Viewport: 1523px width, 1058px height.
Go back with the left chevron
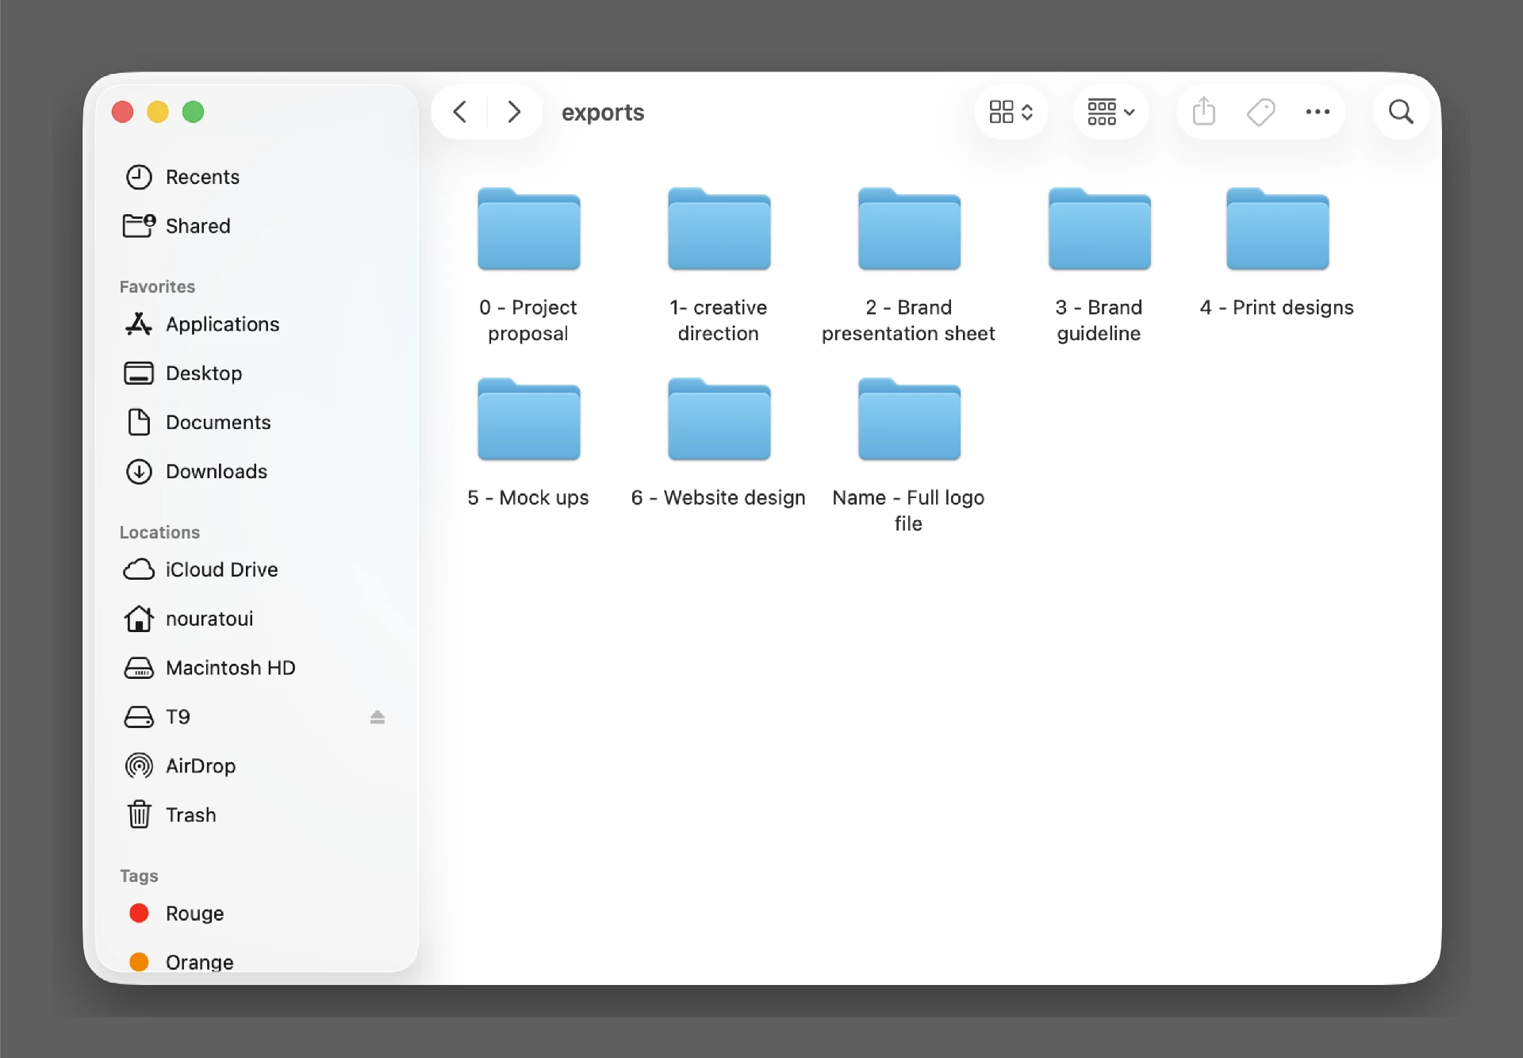coord(460,112)
